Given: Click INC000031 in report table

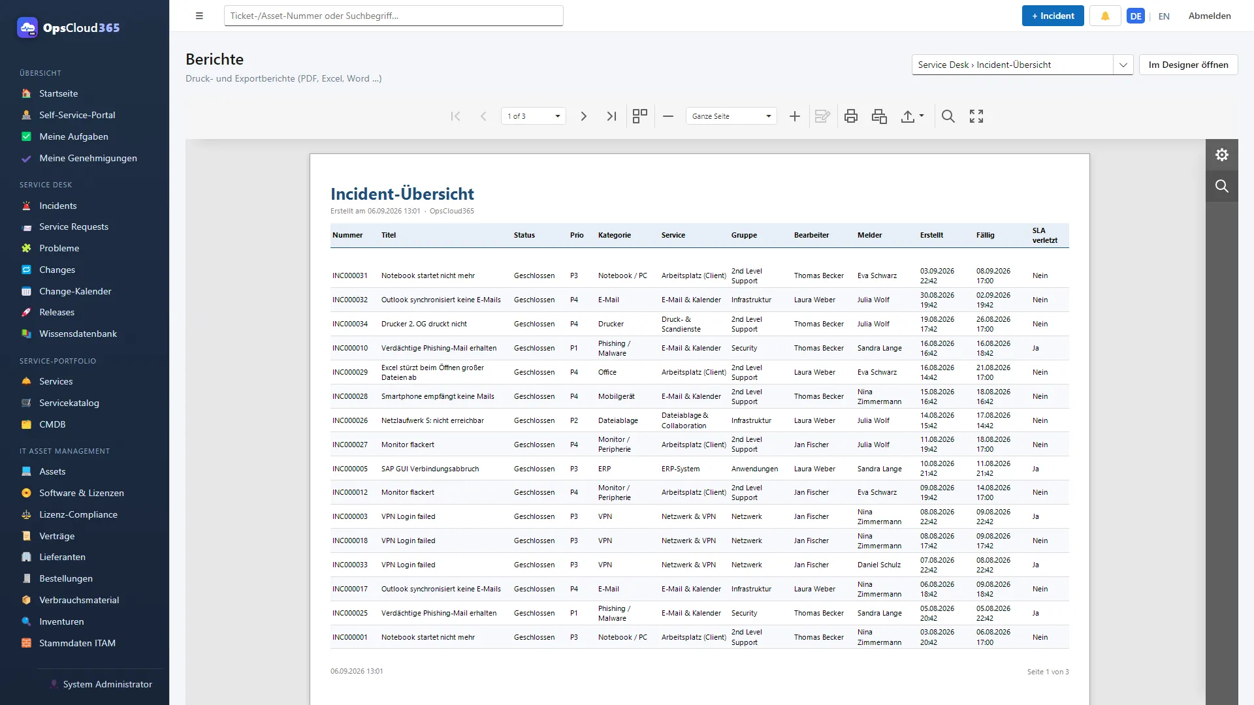Looking at the screenshot, I should (349, 275).
